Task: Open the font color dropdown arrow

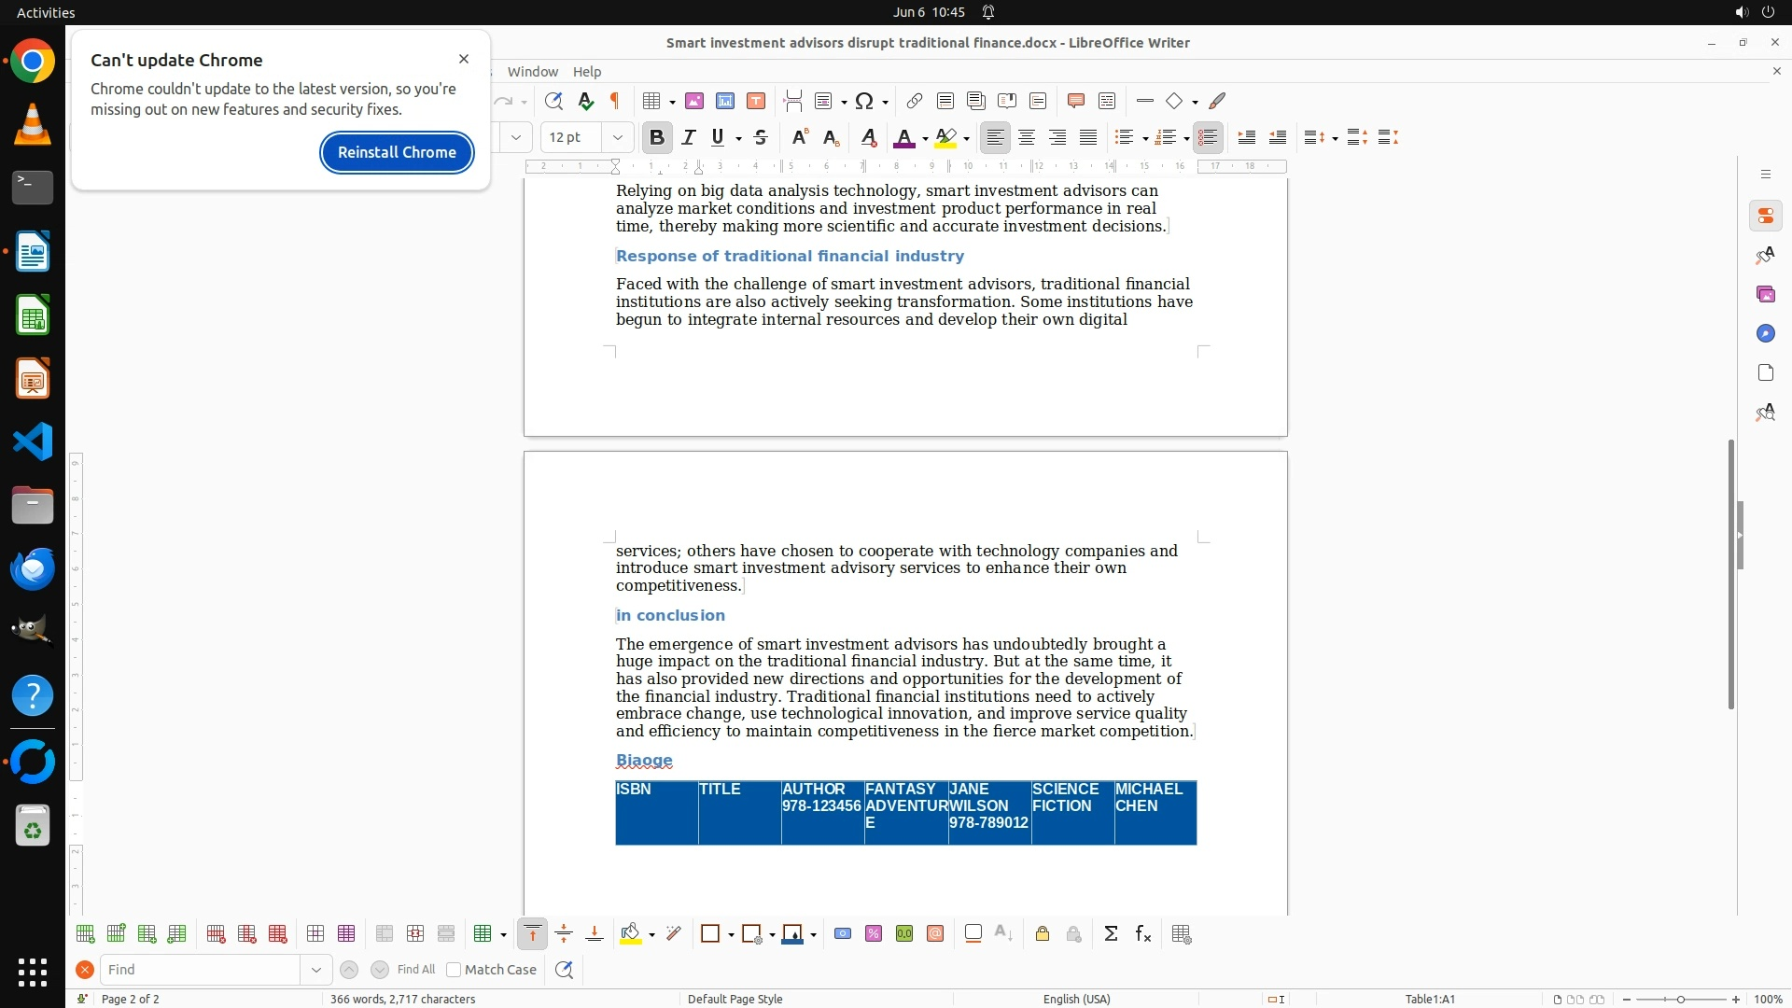Action: 925,139
